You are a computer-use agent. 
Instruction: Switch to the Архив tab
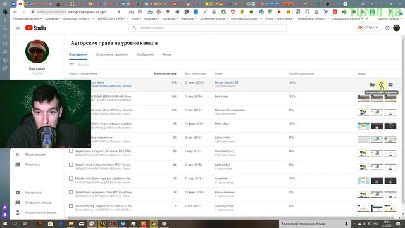coord(167,54)
